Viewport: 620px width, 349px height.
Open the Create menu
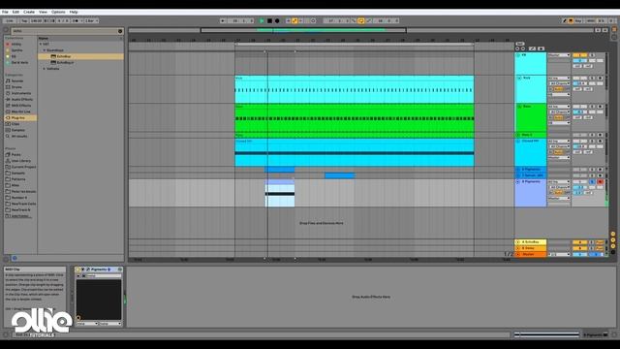(29, 12)
